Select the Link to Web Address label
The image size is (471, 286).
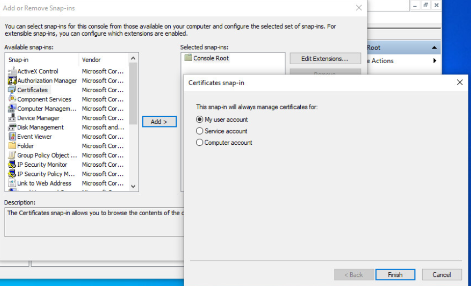pyautogui.click(x=44, y=183)
